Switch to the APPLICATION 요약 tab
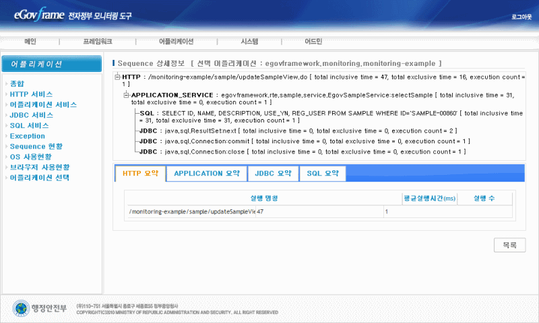The height and width of the screenshot is (323, 539). point(207,174)
